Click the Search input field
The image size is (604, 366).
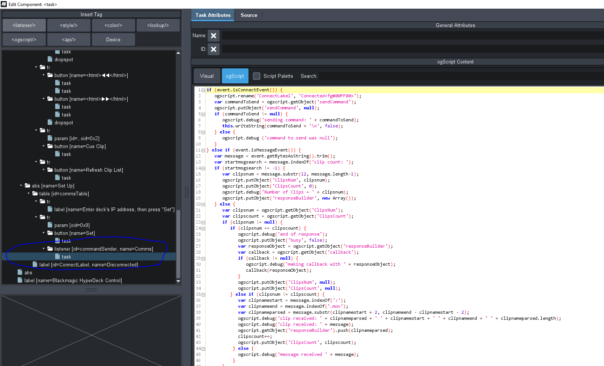point(461,76)
